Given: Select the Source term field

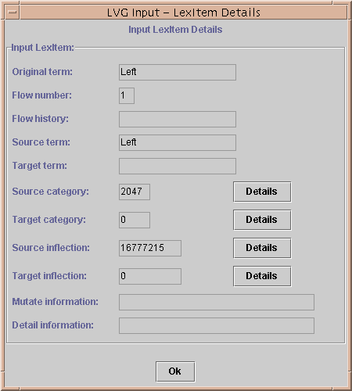Looking at the screenshot, I should (178, 142).
